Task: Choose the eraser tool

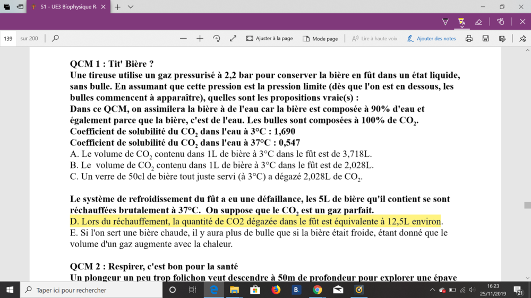Action: [478, 22]
